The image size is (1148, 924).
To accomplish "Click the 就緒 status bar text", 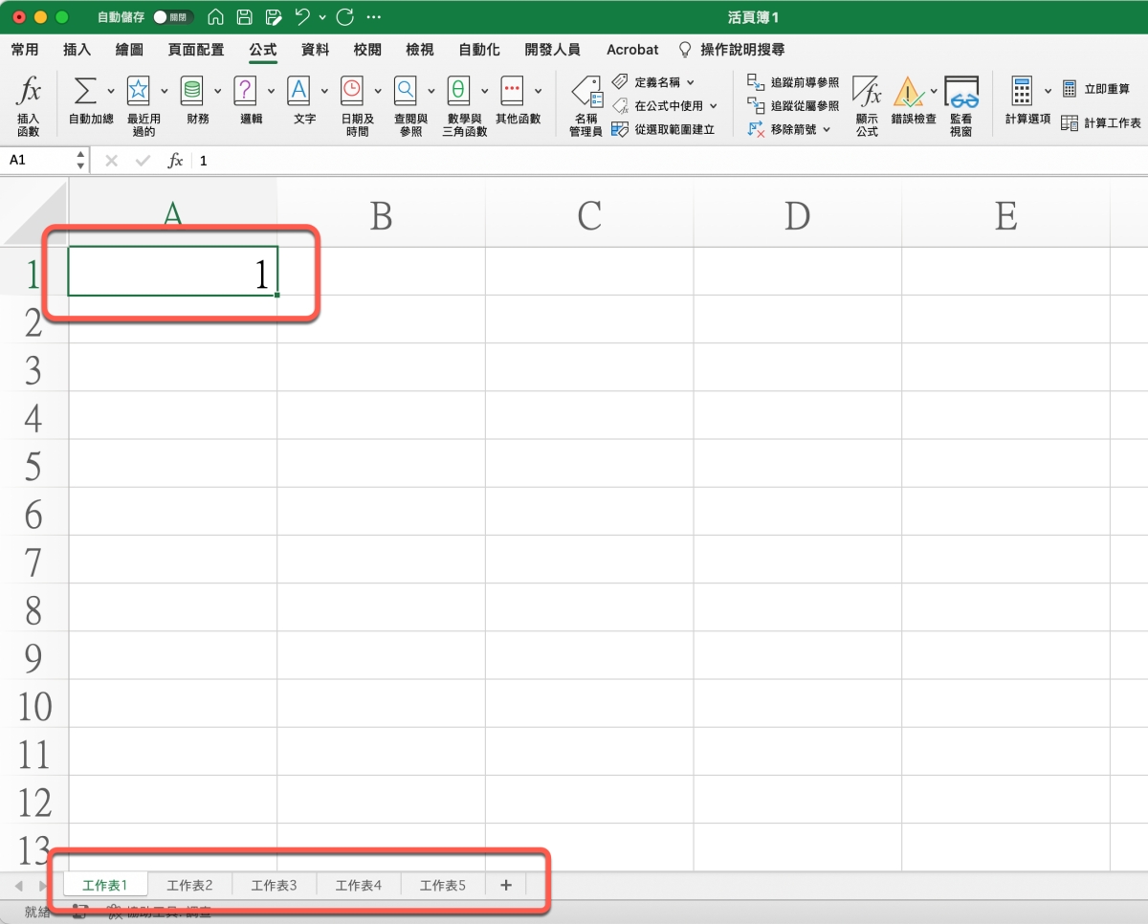I will [37, 912].
